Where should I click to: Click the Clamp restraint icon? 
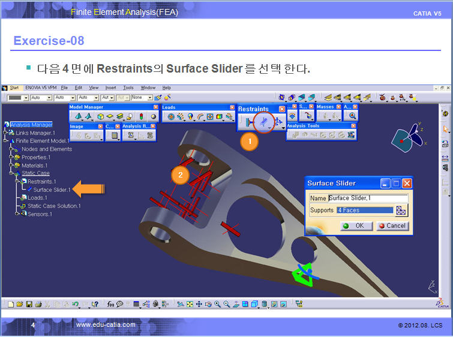[x=247, y=122]
